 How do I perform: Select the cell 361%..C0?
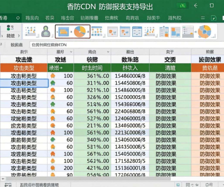92,76
